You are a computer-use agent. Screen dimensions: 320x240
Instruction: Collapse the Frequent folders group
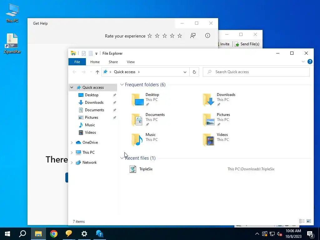click(122, 84)
